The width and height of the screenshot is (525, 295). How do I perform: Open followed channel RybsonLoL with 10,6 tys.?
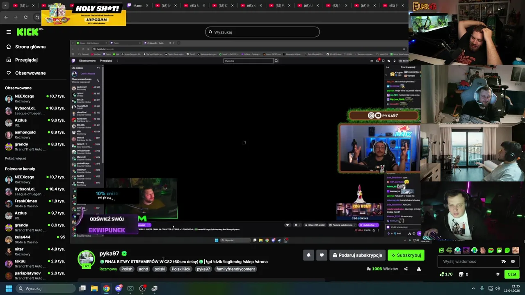[x=35, y=111]
